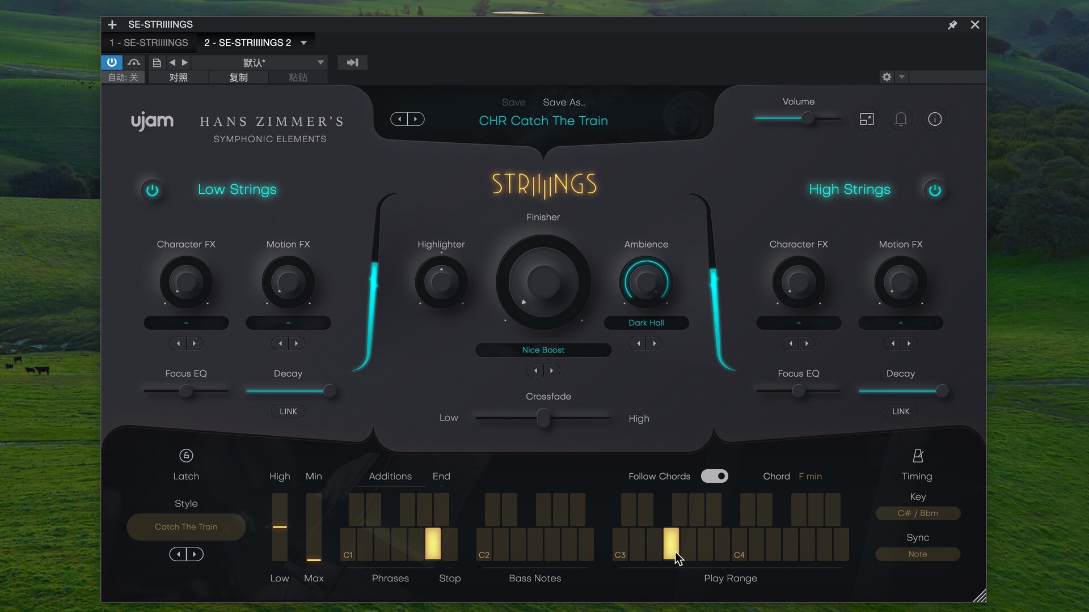Open the preset file page icon
This screenshot has width=1089, height=612.
[x=157, y=63]
